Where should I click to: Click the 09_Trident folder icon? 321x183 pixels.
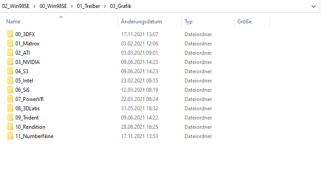tap(10, 117)
